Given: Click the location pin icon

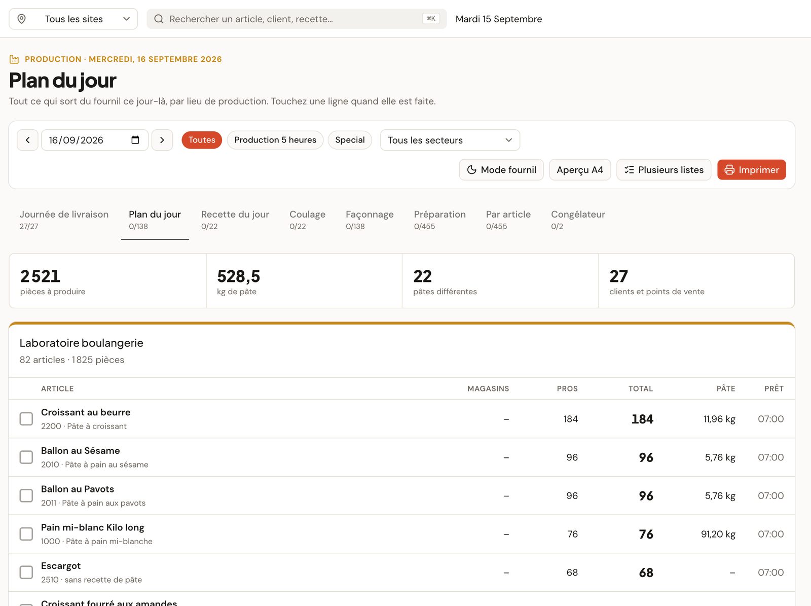Looking at the screenshot, I should (x=21, y=19).
